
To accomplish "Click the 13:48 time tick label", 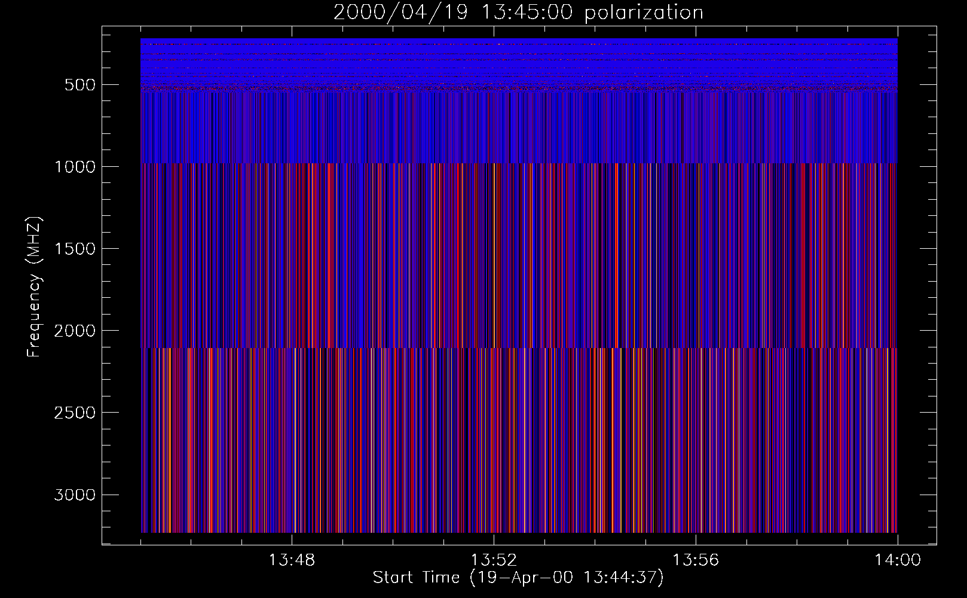I will (292, 560).
